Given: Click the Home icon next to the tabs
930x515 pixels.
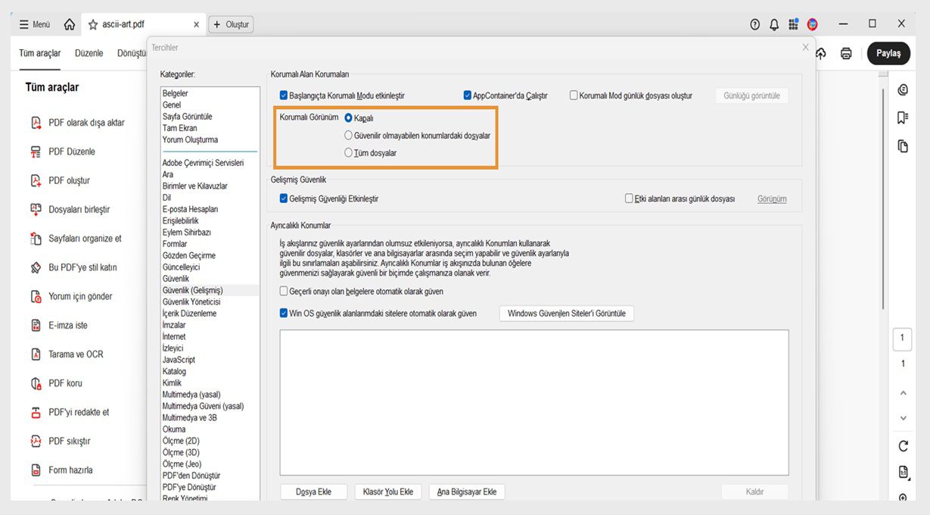Looking at the screenshot, I should [69, 23].
